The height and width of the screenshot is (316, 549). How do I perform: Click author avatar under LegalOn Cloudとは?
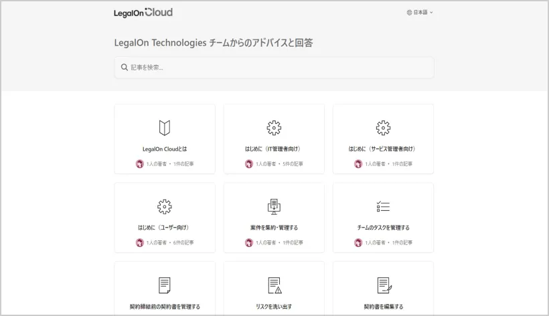(140, 163)
